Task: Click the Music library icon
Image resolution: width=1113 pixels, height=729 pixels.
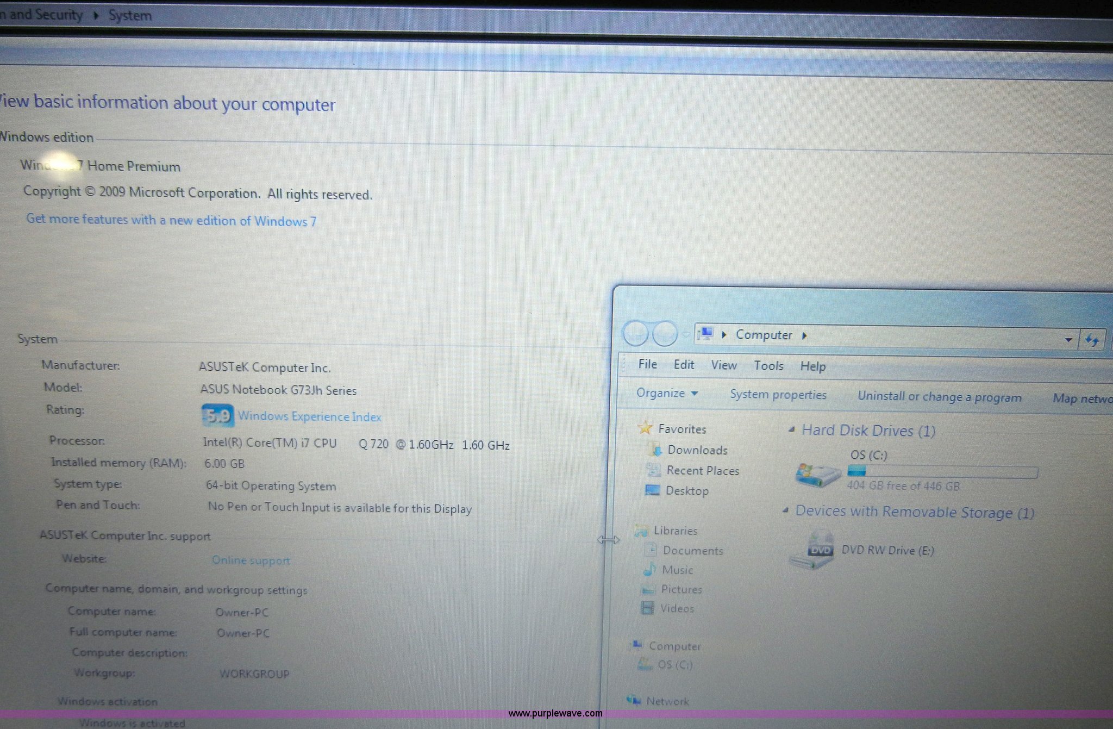Action: pyautogui.click(x=649, y=569)
